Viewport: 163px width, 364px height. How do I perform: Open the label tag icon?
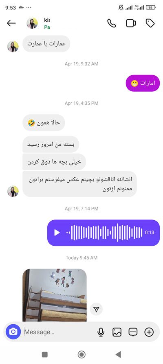click(x=150, y=23)
